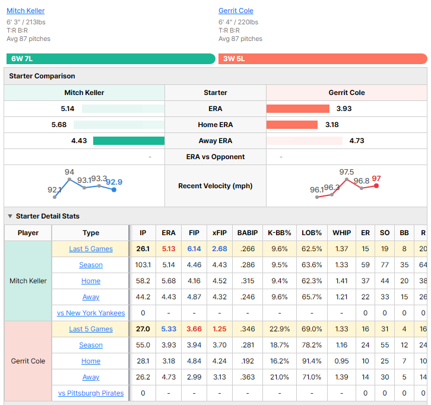
Task: Click the red 3W 5L record bar
Action: click(x=323, y=59)
